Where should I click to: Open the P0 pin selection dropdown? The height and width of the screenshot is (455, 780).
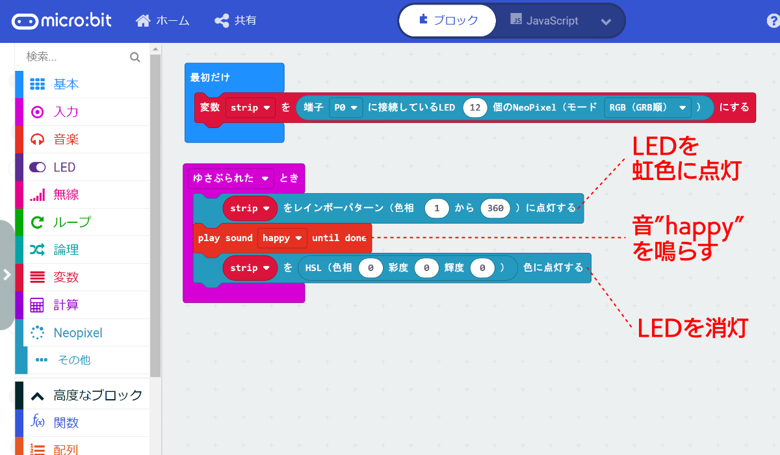point(345,108)
